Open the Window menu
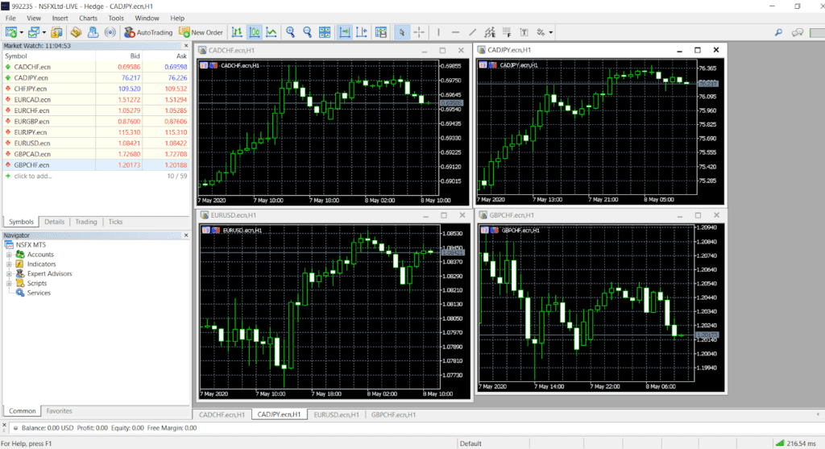Image resolution: width=825 pixels, height=449 pixels. point(147,18)
